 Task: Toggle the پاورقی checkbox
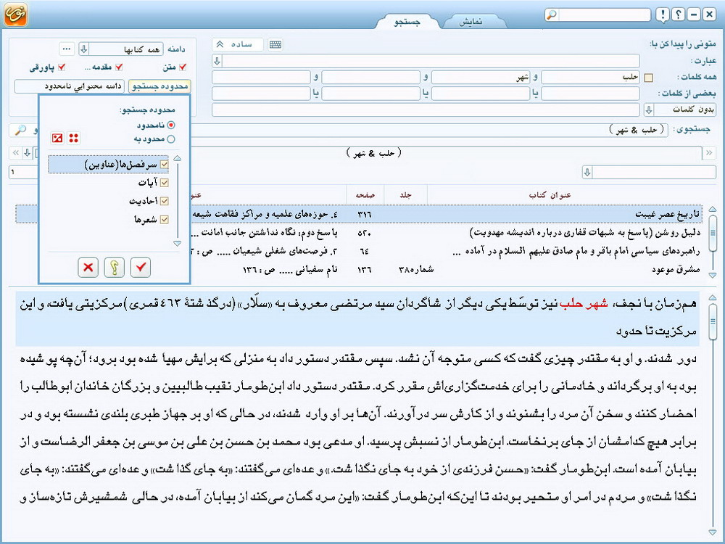(x=61, y=67)
